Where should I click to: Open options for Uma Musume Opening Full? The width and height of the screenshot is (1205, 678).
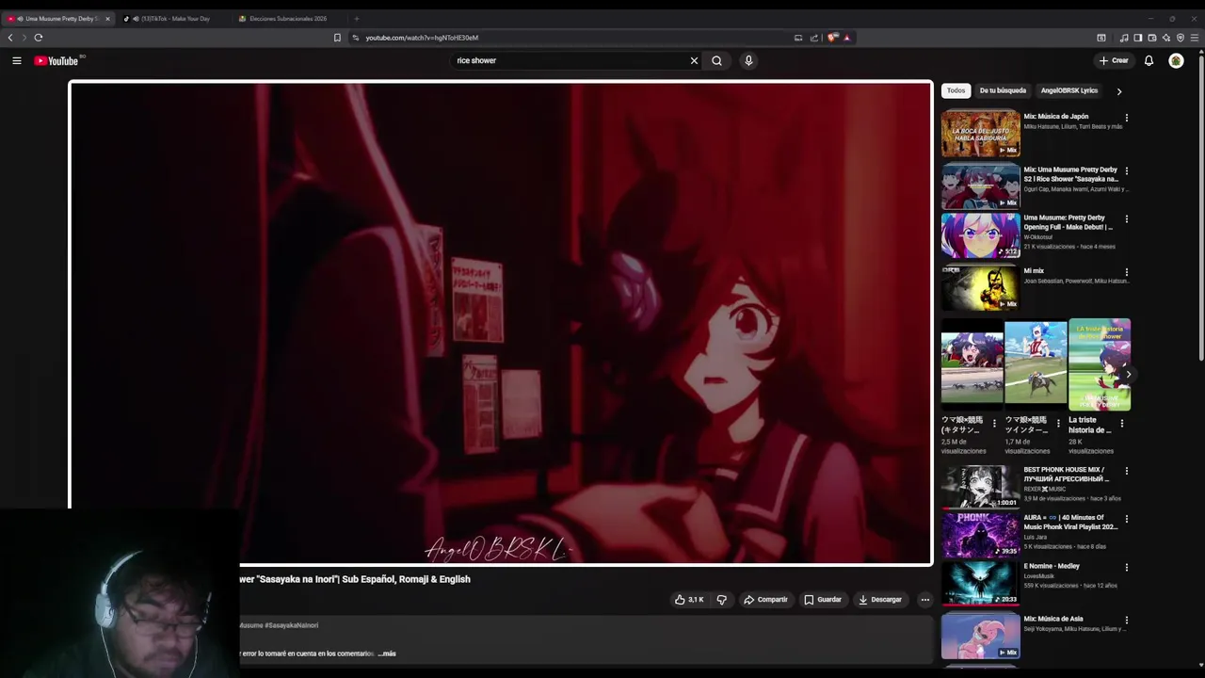1127,218
